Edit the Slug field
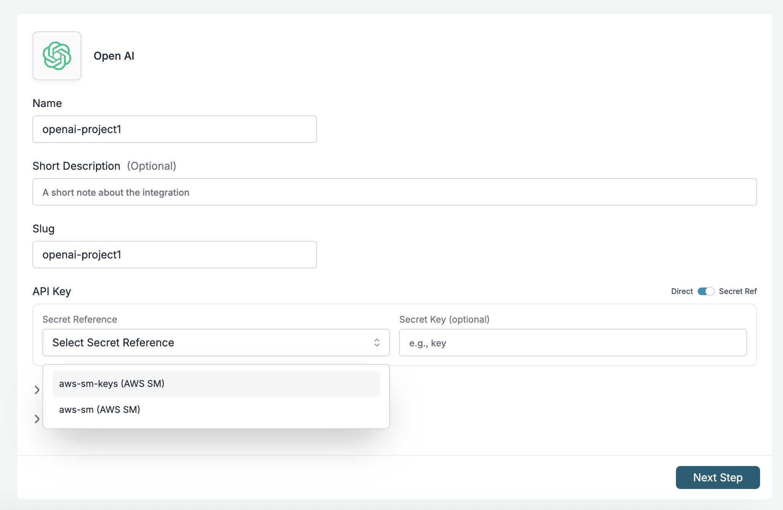The height and width of the screenshot is (510, 783). pos(175,255)
